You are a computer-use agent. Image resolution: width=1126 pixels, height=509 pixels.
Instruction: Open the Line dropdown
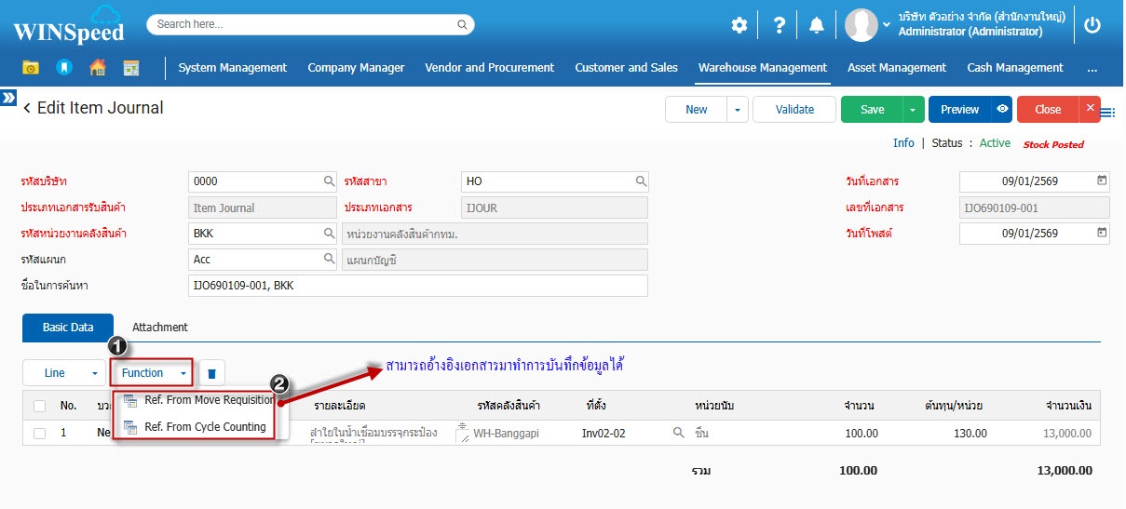(62, 373)
